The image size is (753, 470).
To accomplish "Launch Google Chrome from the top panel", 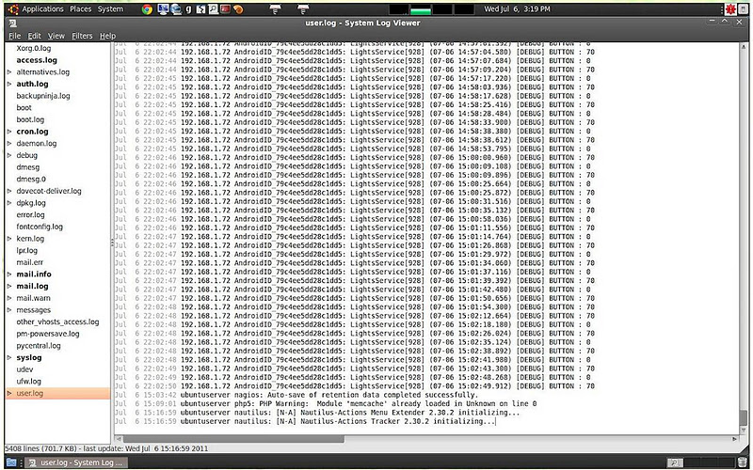I will click(x=148, y=9).
